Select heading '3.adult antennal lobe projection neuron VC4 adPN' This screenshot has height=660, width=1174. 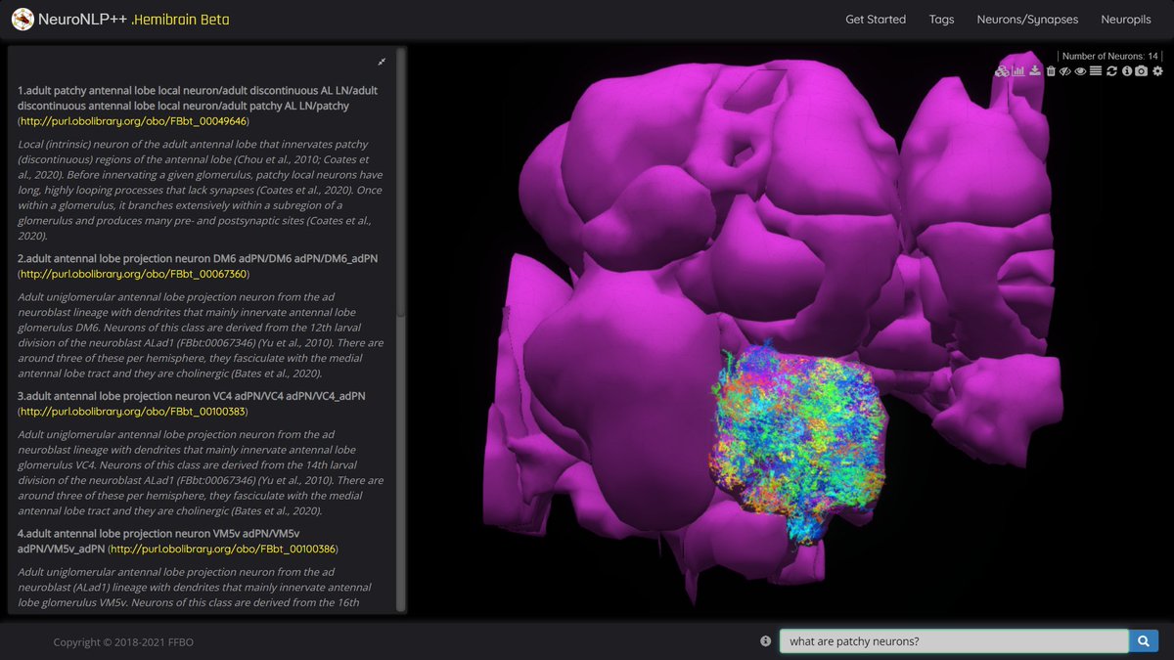[144, 396]
